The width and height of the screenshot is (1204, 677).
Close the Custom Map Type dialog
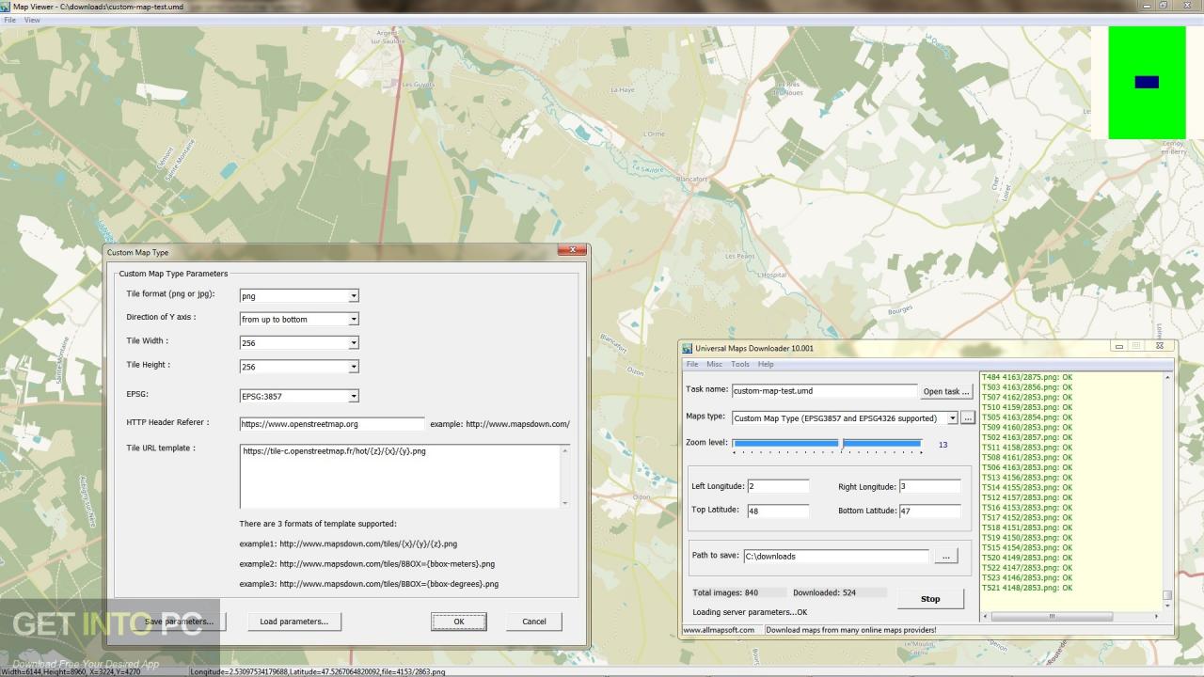coord(572,250)
